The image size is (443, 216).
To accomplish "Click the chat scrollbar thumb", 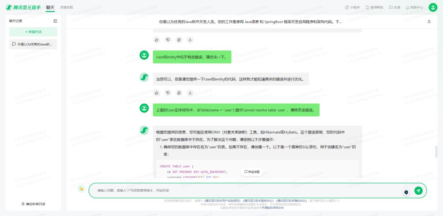I will (437, 152).
